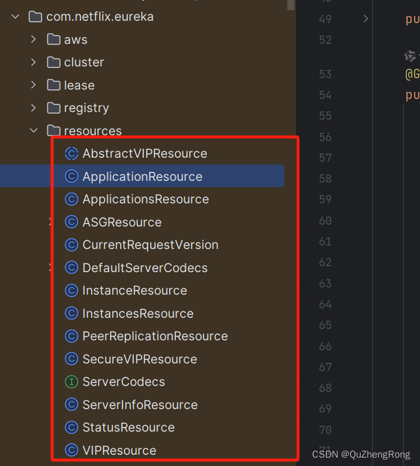Click the com.netflix.eureka folder icon

pos(36,17)
